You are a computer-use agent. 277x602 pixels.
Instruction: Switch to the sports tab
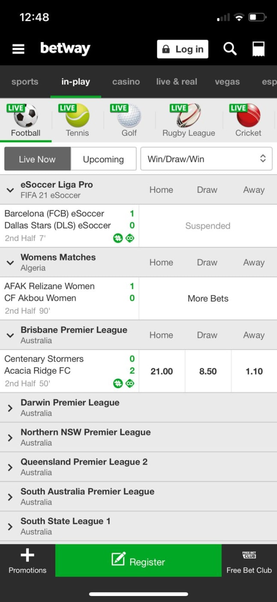pyautogui.click(x=25, y=82)
